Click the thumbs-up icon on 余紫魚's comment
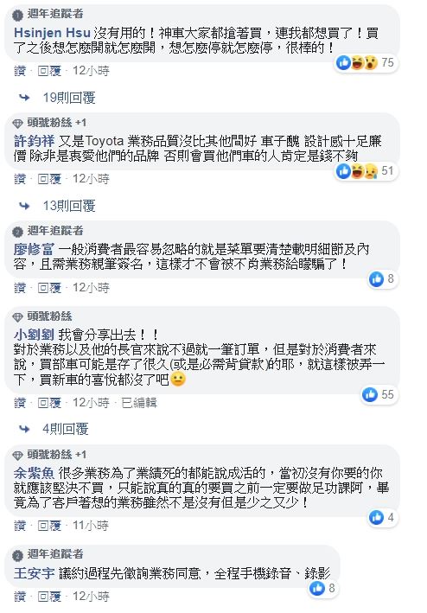This screenshot has width=427, height=613. [376, 517]
